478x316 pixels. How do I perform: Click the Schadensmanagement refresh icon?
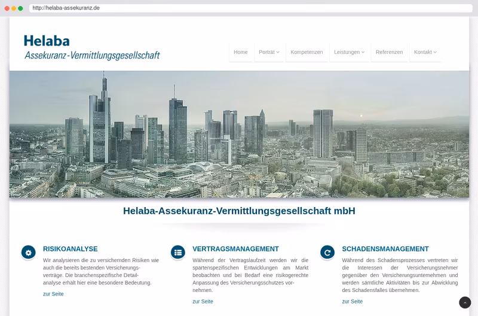click(327, 253)
